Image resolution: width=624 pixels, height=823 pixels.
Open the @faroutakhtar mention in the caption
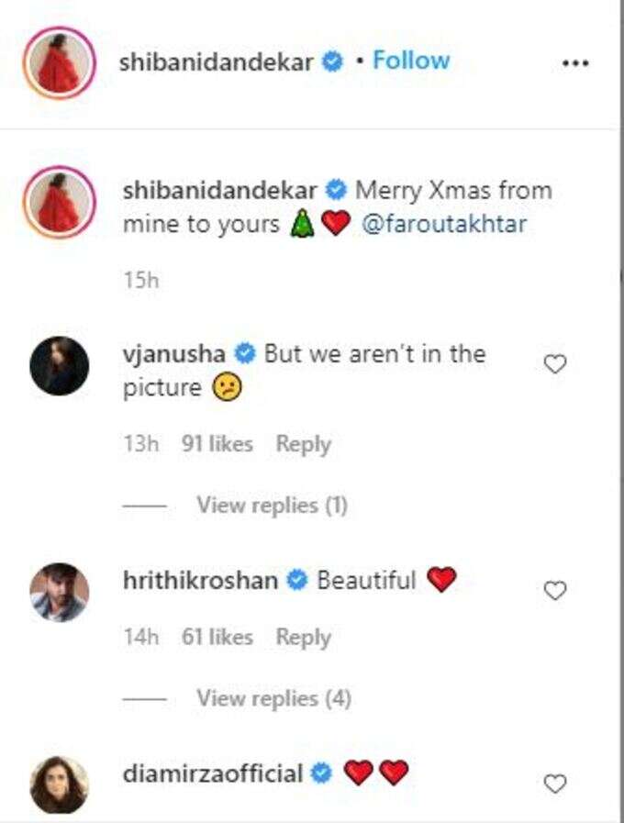(444, 224)
